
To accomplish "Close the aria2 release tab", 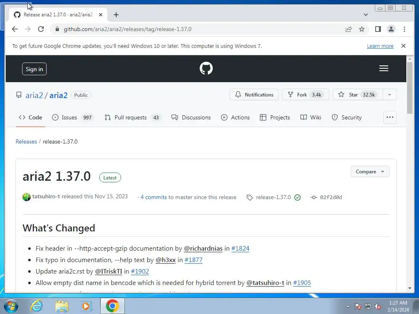I will point(101,15).
